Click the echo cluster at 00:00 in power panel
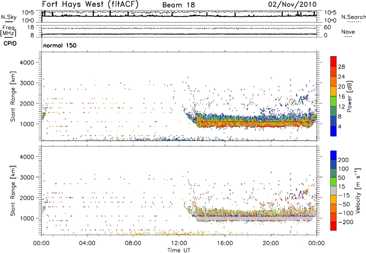The image size is (366, 253). pyautogui.click(x=43, y=115)
